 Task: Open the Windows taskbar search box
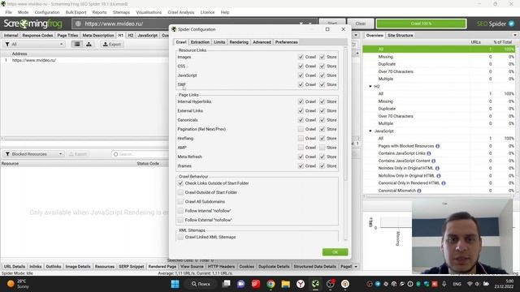201,284
